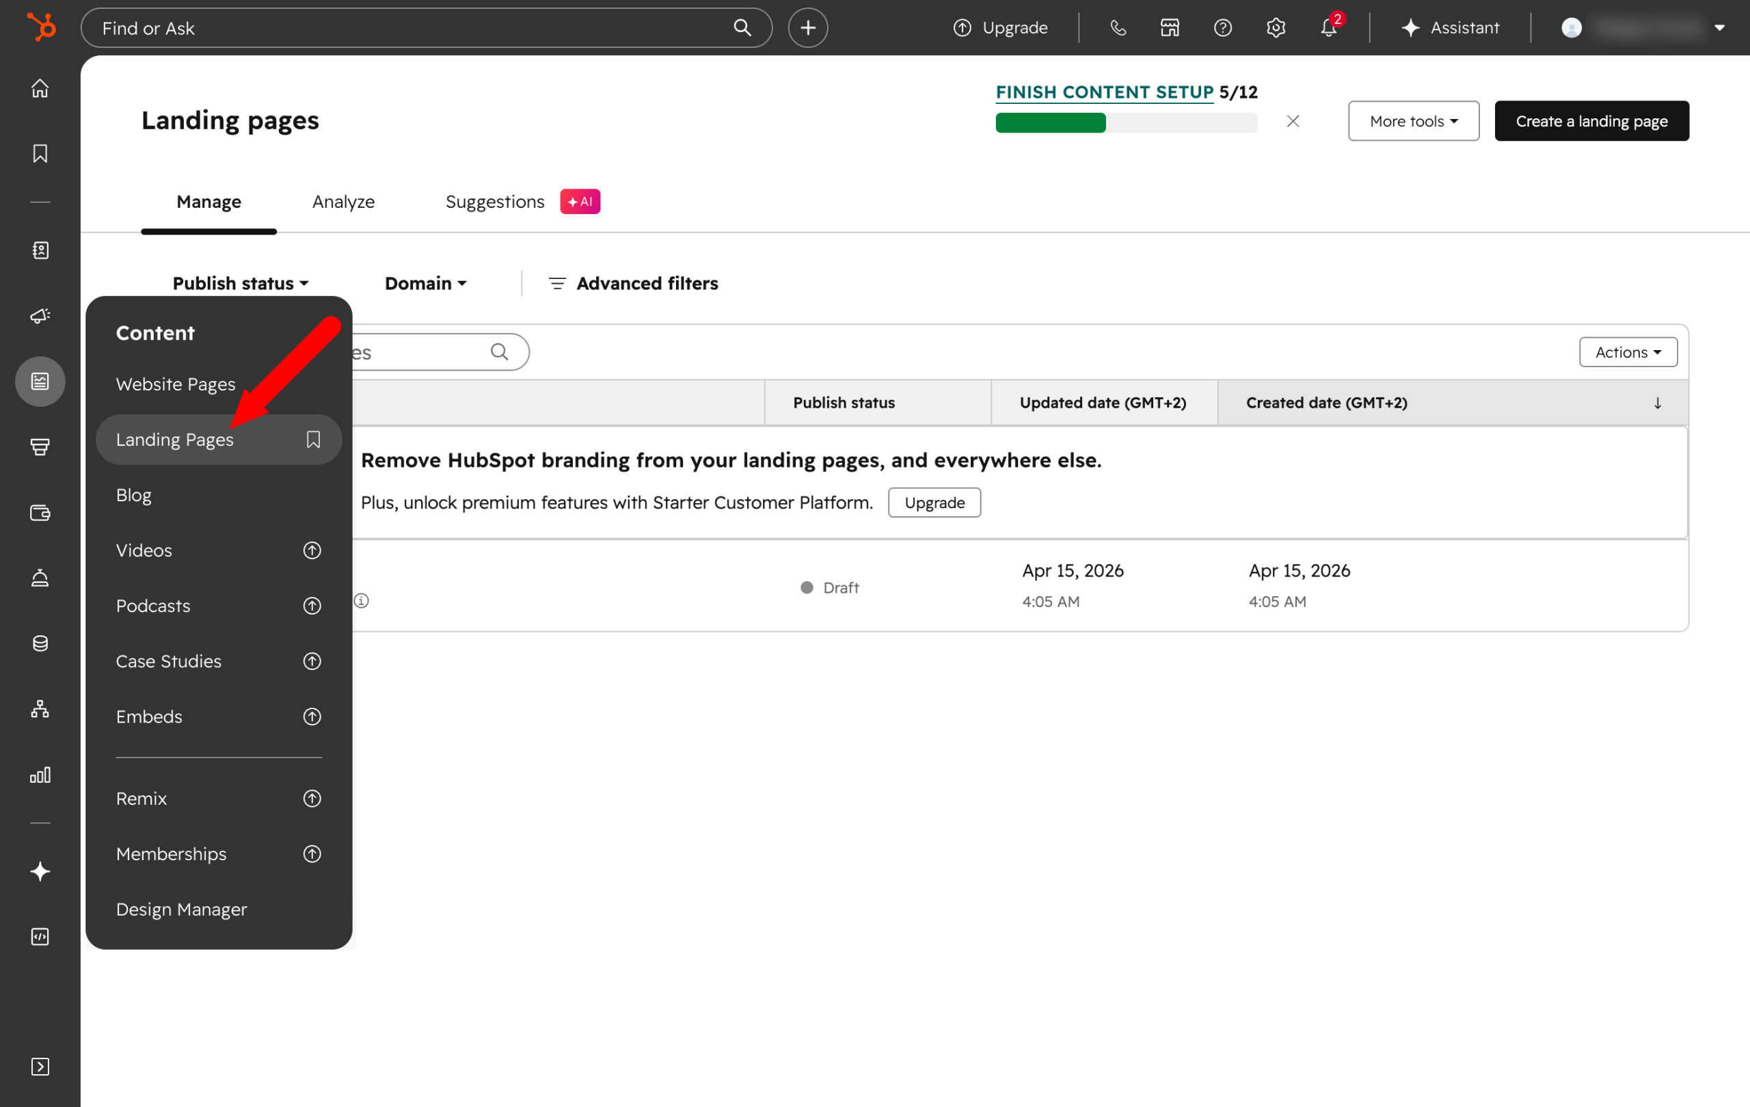Image resolution: width=1750 pixels, height=1107 pixels.
Task: Open the Domain filter dropdown
Action: pos(425,284)
